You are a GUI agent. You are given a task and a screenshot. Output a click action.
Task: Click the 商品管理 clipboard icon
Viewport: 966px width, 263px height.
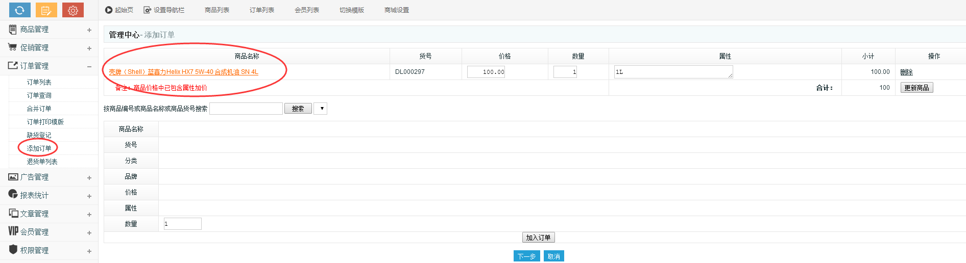13,30
